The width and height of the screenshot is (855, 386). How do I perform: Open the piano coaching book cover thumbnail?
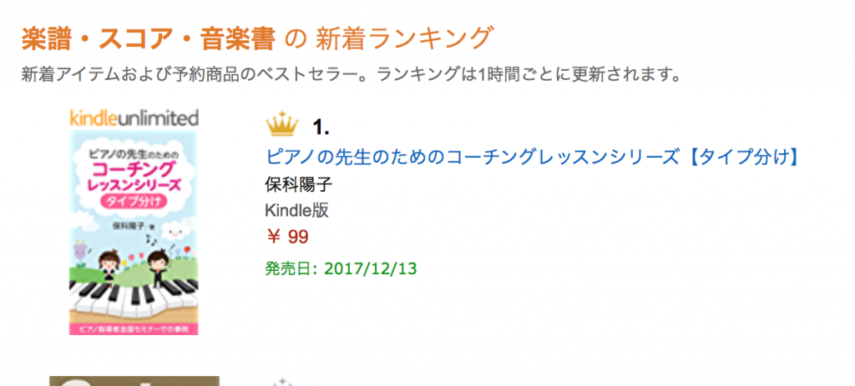coord(134,232)
